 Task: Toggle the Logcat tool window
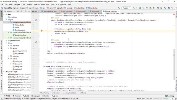pyautogui.click(x=35, y=96)
